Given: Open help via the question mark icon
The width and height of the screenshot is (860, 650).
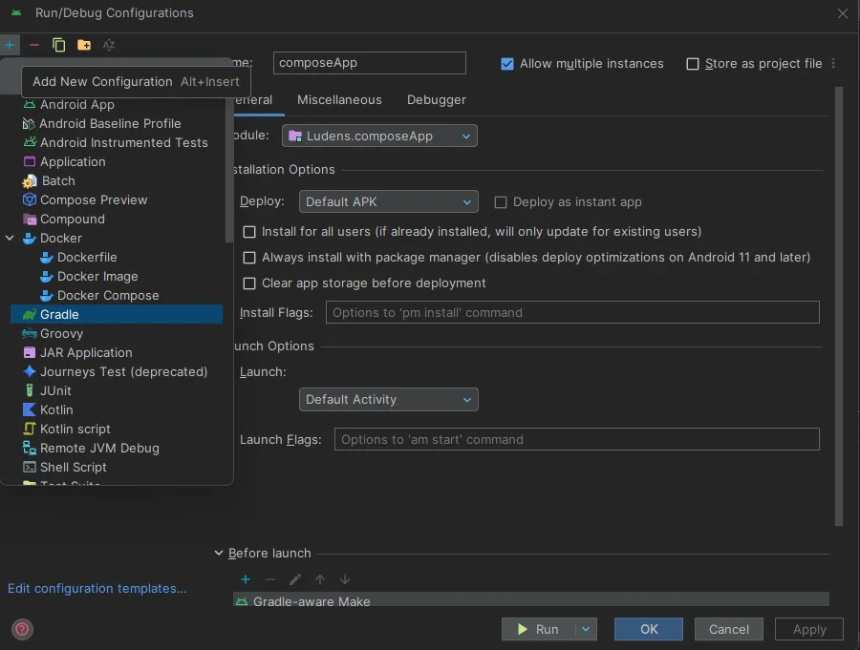Looking at the screenshot, I should tap(21, 629).
